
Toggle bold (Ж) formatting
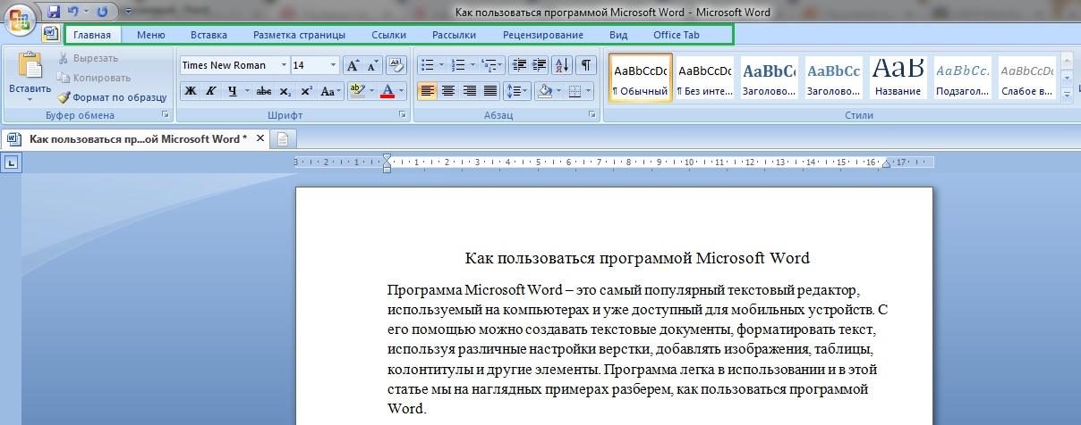(190, 91)
